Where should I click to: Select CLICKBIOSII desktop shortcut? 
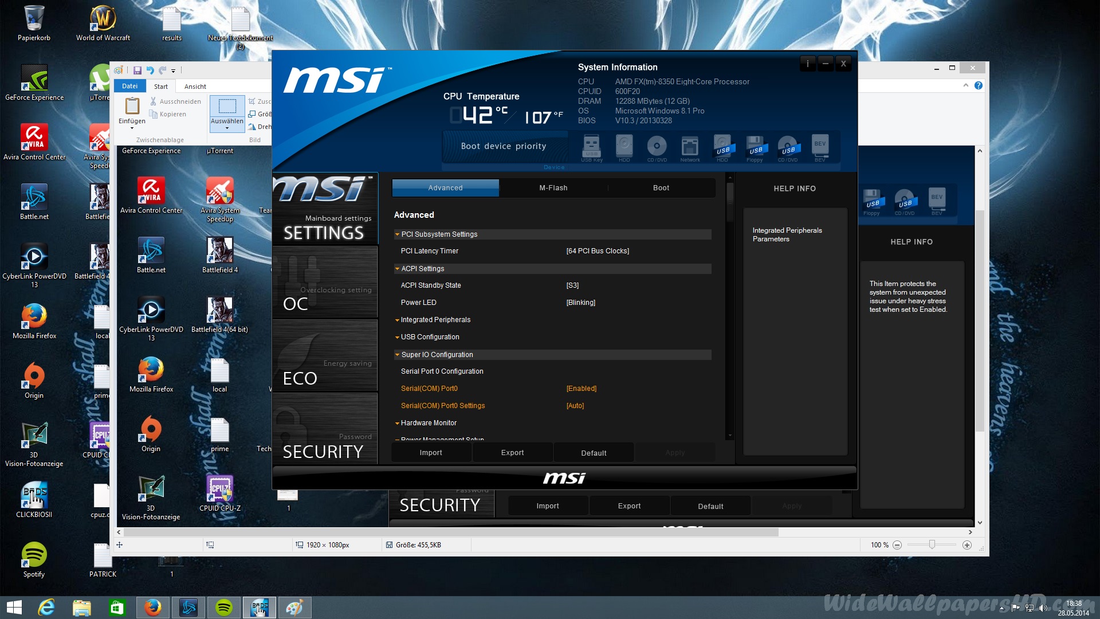point(34,500)
